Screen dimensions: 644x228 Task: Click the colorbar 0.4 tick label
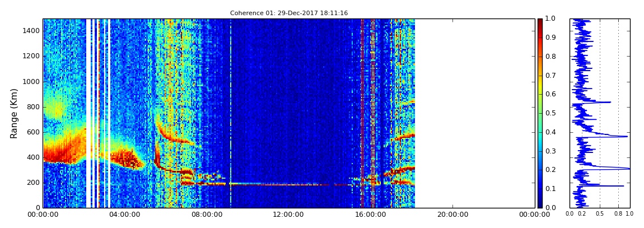[550, 132]
